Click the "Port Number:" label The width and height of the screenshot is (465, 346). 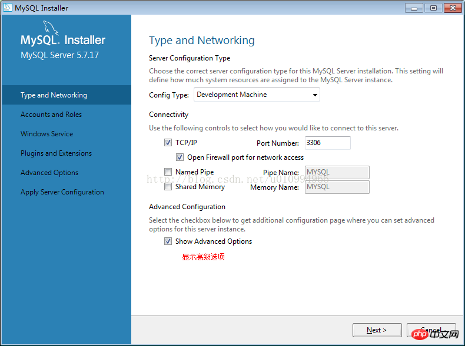(278, 143)
